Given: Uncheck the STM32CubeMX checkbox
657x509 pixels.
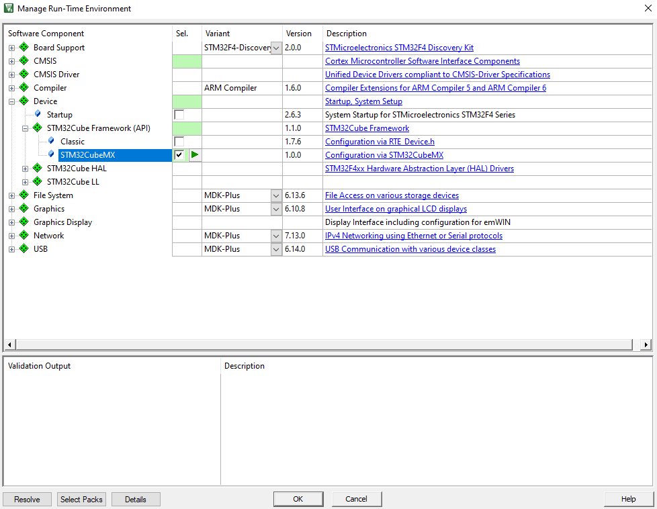Looking at the screenshot, I should 179,154.
